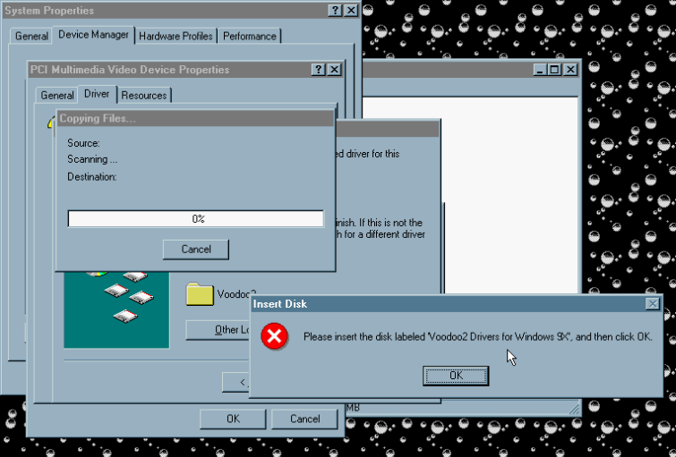Click help button in PCI Multimedia Video Device Properties
This screenshot has width=676, height=457.
tap(318, 70)
